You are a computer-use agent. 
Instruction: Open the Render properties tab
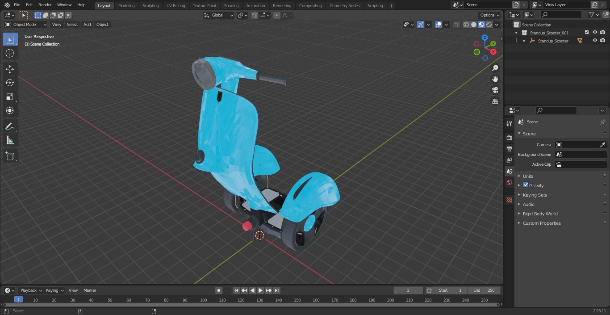(509, 138)
